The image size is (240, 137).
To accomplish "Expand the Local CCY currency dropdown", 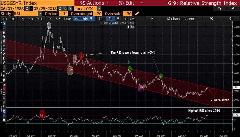I will click(99, 9).
